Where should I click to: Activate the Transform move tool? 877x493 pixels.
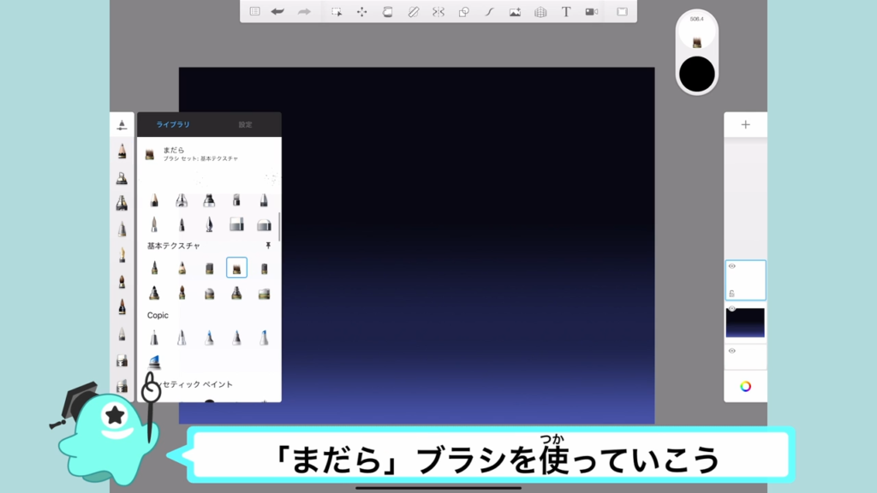click(361, 12)
